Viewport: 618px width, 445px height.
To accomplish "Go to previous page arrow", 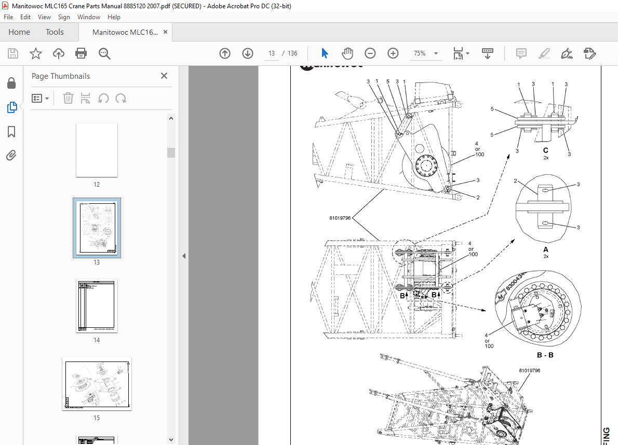I will (225, 53).
